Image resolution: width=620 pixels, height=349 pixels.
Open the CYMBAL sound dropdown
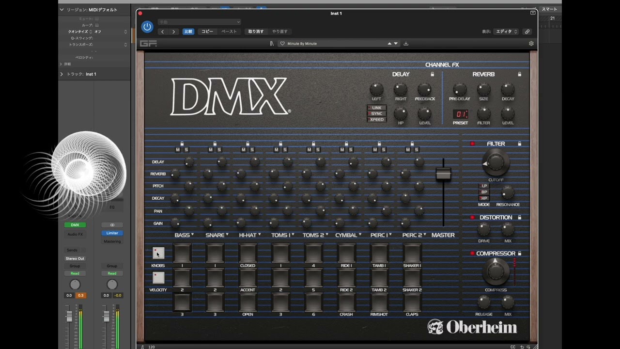pyautogui.click(x=348, y=235)
